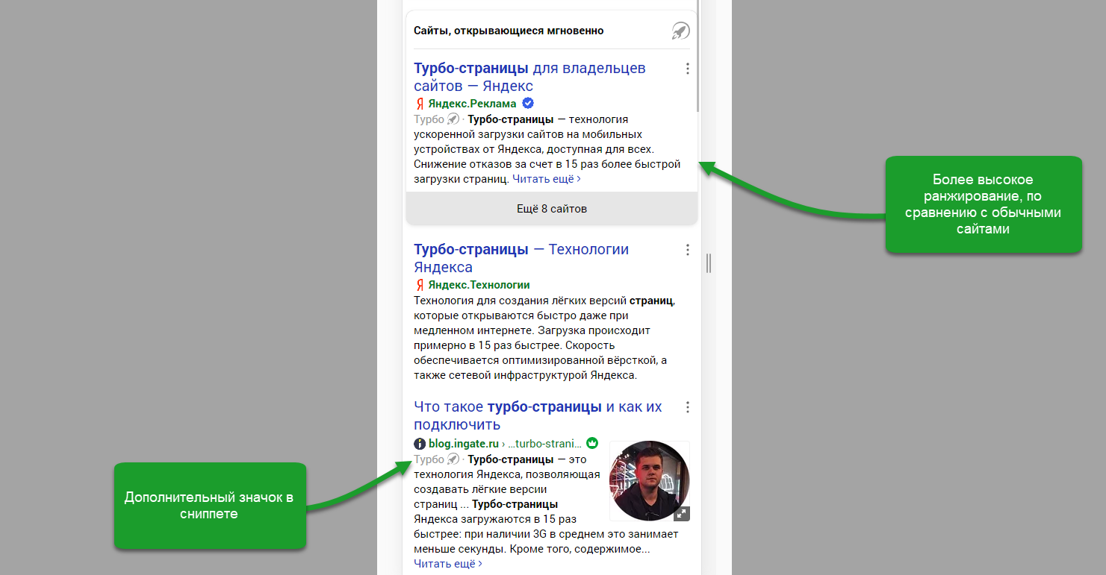Click the '...turbo-strani...' breadcrumb path
This screenshot has width=1106, height=575.
click(x=544, y=444)
